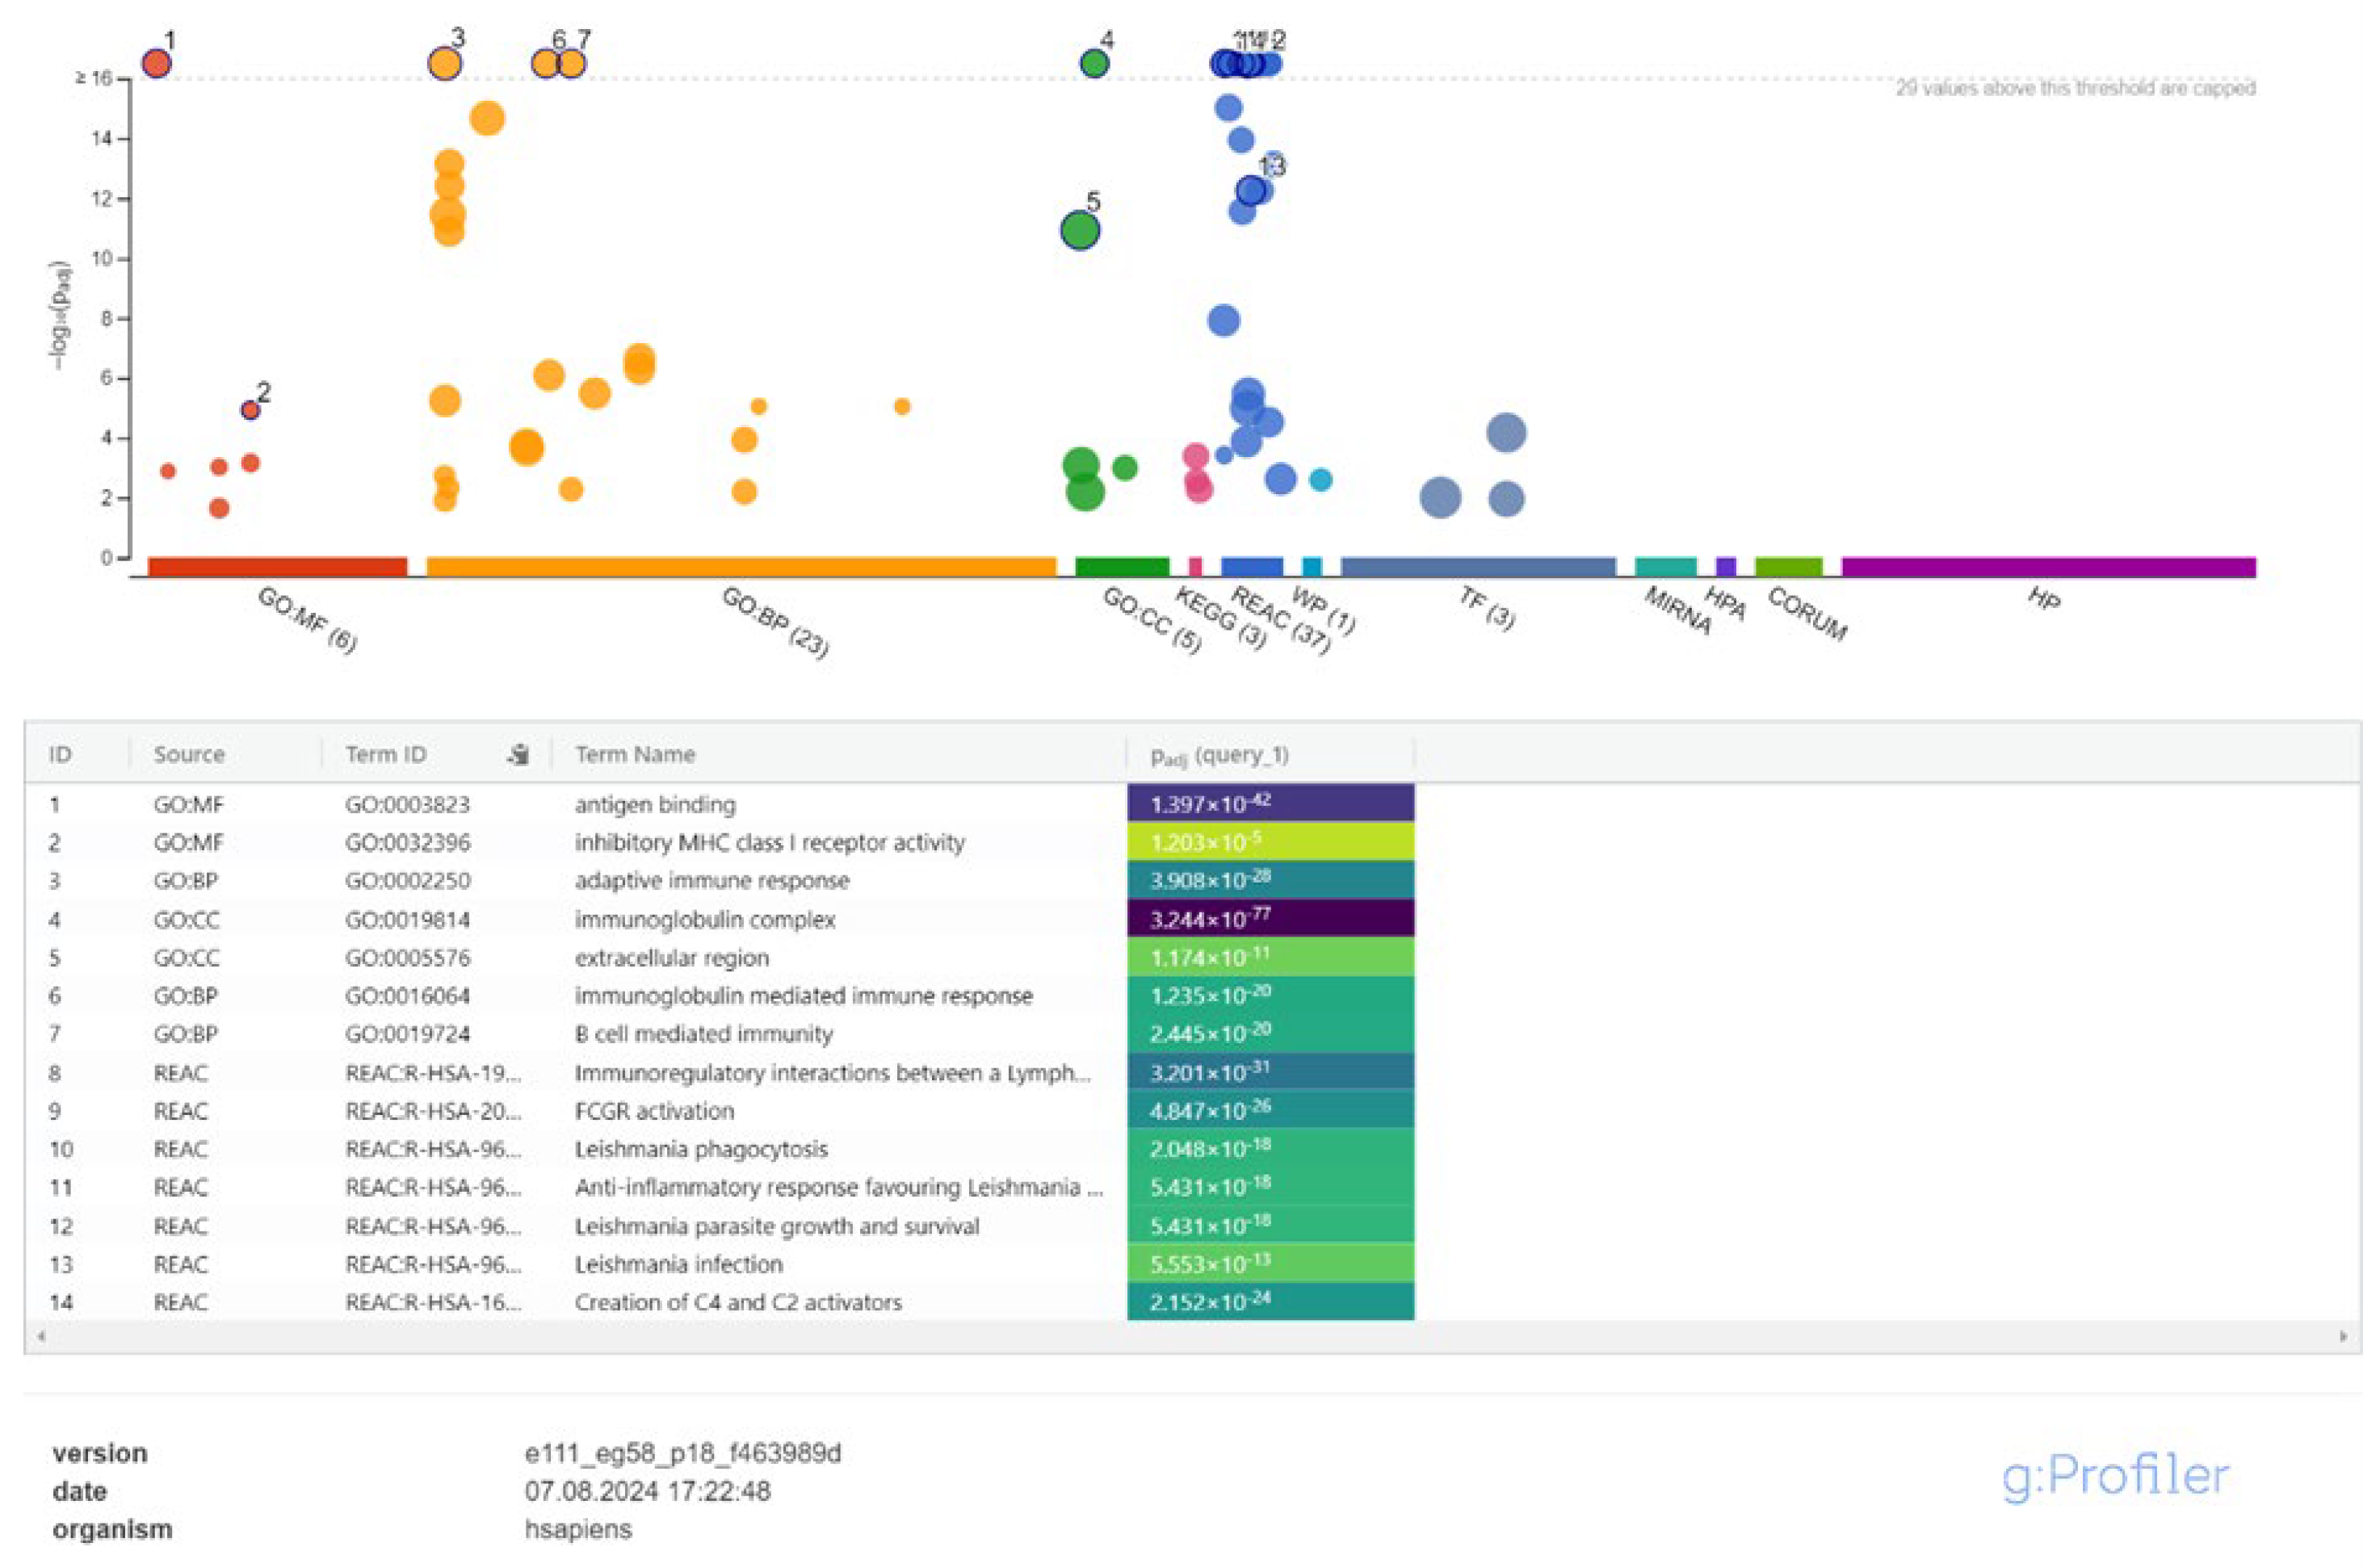Screen dimensions: 2380x1568
Task: Select the green CORUM source bar
Action: (1790, 568)
